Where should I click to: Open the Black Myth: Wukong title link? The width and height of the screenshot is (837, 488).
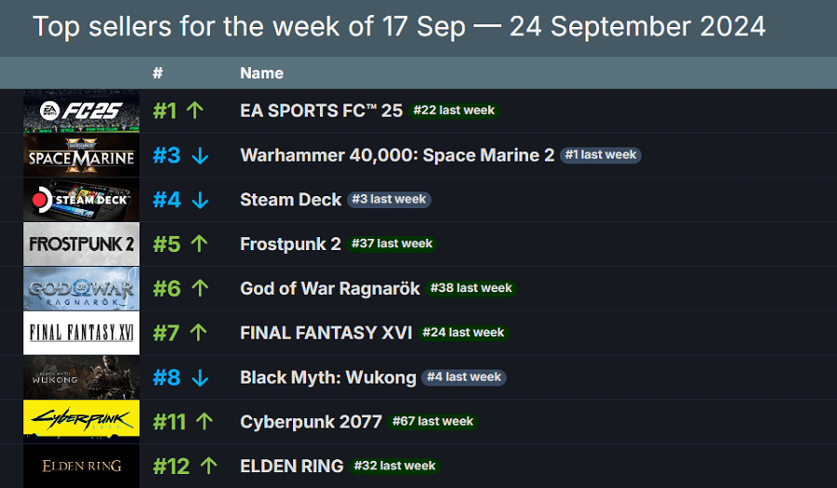(328, 377)
